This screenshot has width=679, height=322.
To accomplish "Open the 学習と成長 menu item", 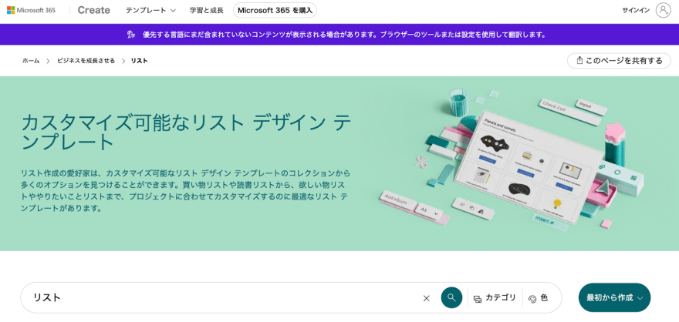I will click(x=207, y=10).
